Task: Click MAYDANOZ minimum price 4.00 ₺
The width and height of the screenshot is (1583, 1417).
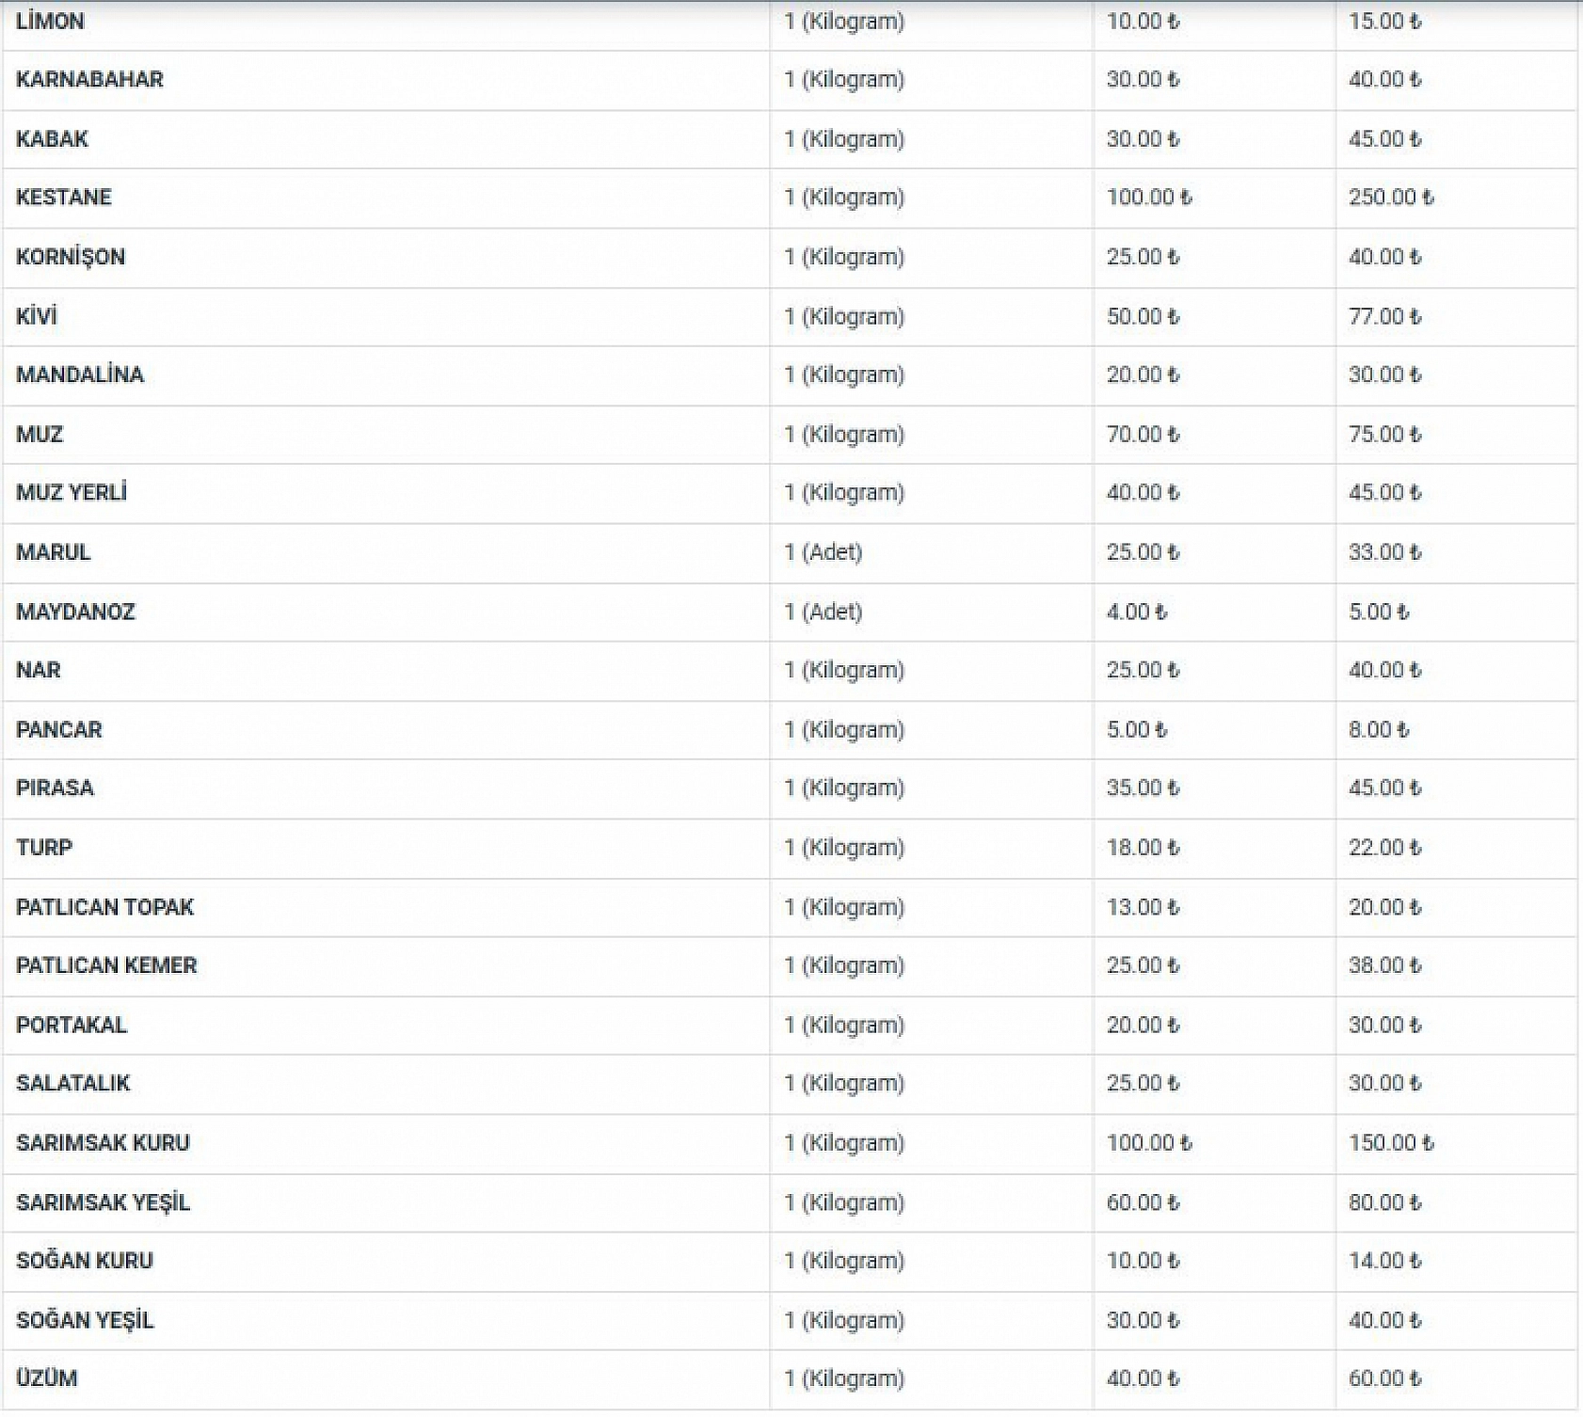Action: [x=1136, y=612]
